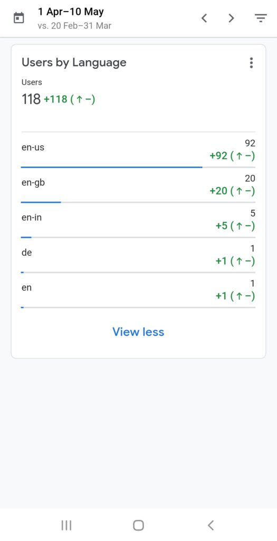277x541 pixels.
Task: Select the en-gb language row
Action: point(138,186)
